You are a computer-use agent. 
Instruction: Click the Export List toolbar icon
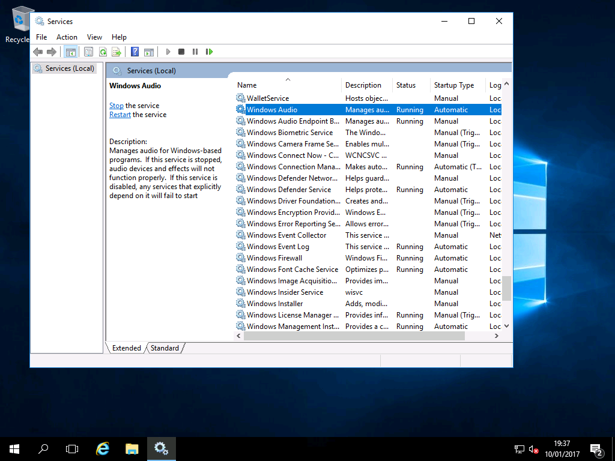117,52
